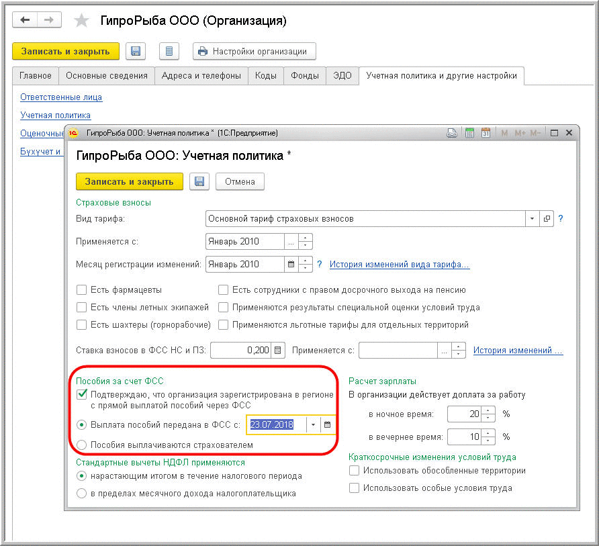Select Пособия выплачиваются страхователем radio option
The image size is (599, 546).
coord(82,445)
